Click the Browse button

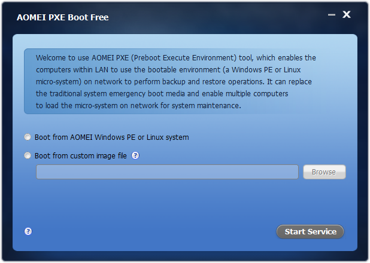point(324,172)
